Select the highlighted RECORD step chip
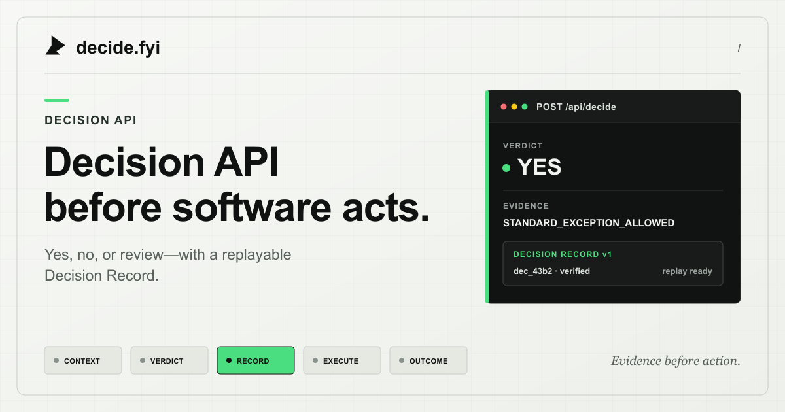Image resolution: width=785 pixels, height=412 pixels. [x=256, y=360]
